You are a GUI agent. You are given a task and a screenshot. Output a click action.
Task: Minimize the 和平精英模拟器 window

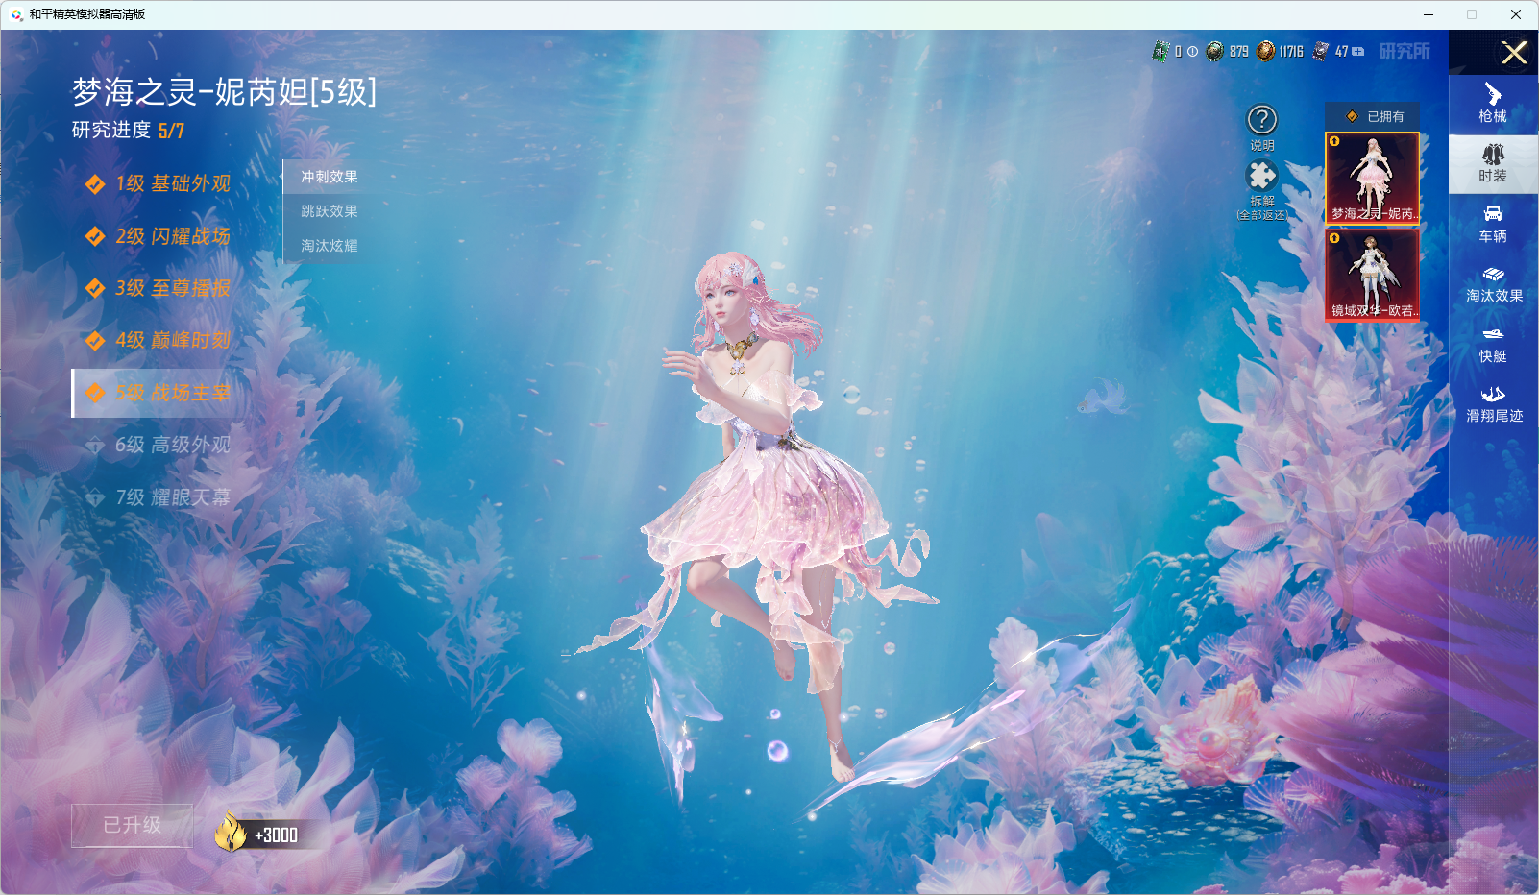tap(1429, 14)
